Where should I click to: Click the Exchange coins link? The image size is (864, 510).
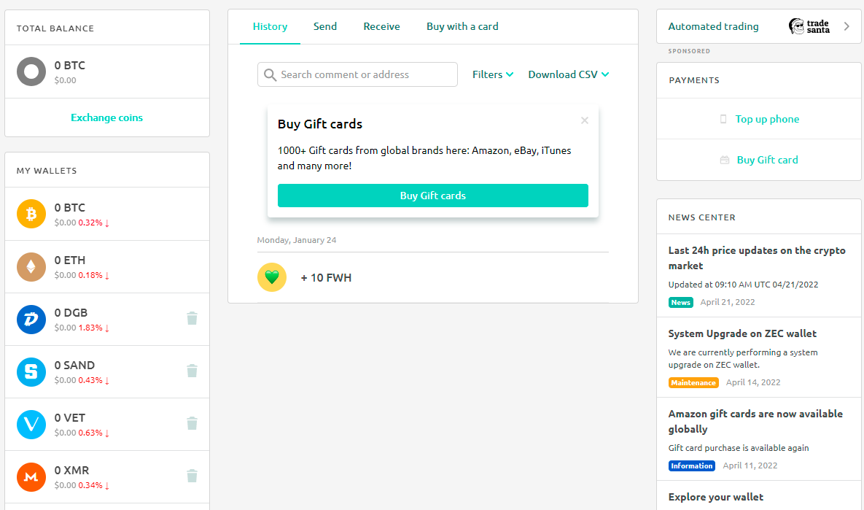(x=107, y=117)
